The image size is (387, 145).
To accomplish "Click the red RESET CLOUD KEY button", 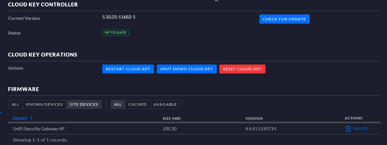I will click(x=242, y=69).
